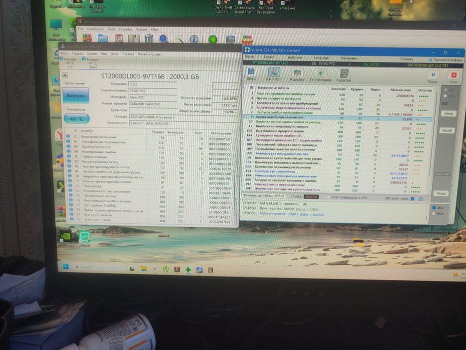Click the Хорошо health status button
466x350 pixels.
coord(76,95)
